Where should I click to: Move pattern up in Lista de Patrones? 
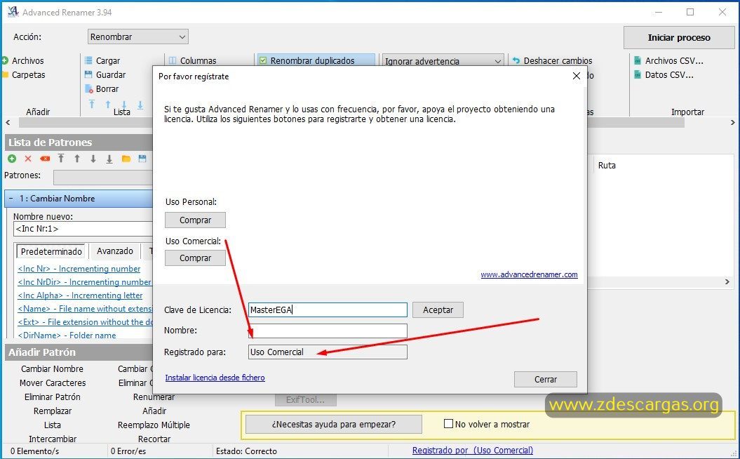(77, 159)
